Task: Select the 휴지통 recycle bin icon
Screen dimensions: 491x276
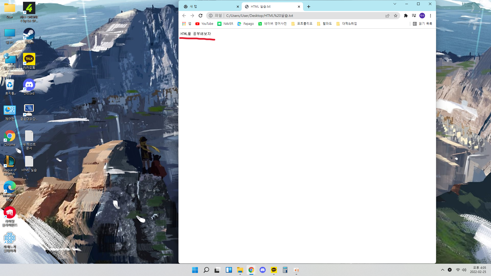Action: click(x=10, y=87)
